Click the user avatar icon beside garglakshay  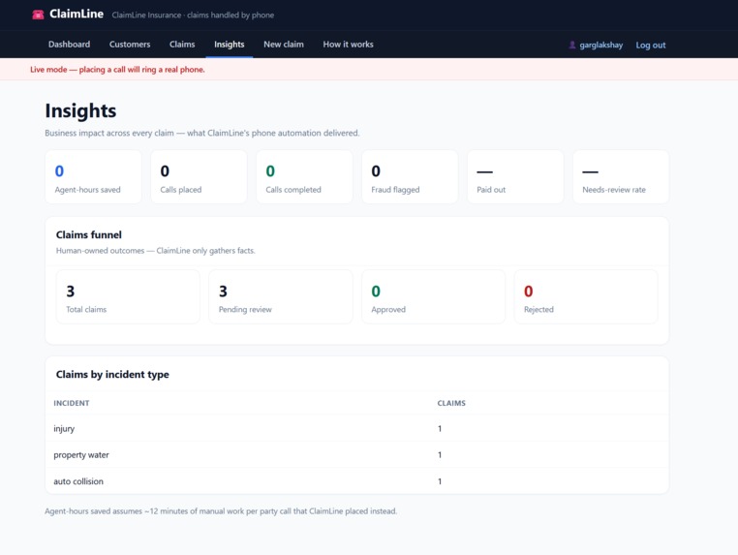pyautogui.click(x=571, y=45)
